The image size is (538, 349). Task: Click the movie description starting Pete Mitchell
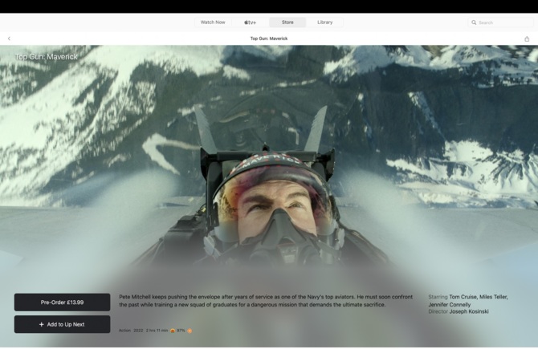(x=266, y=301)
